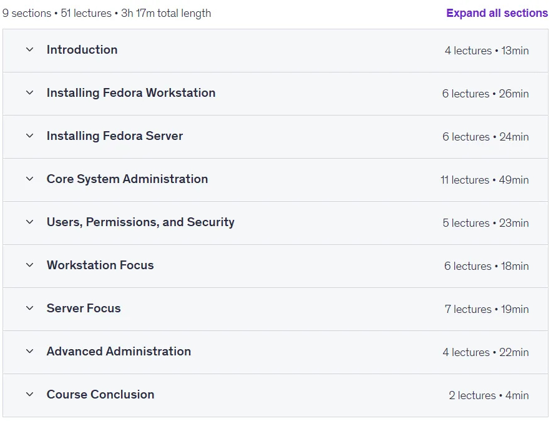Select Course Conclusion section title
The height and width of the screenshot is (421, 551).
[x=100, y=394]
